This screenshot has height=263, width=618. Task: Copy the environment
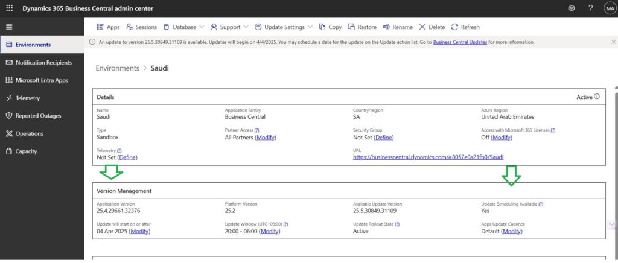[330, 27]
